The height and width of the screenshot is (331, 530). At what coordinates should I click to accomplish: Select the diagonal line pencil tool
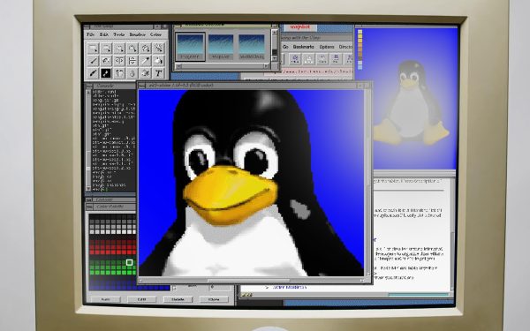[x=93, y=61]
